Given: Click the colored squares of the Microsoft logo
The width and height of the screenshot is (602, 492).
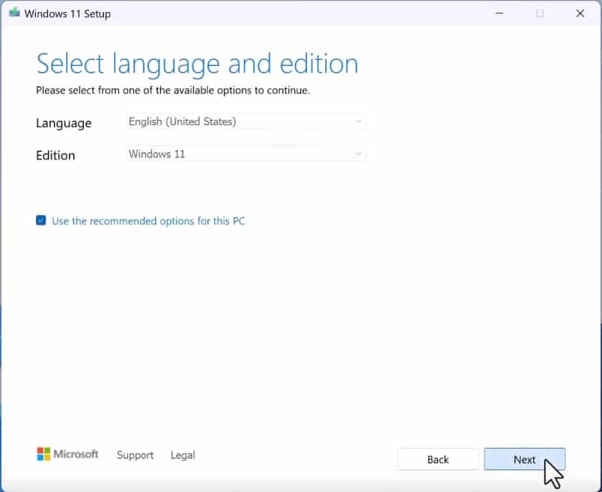Looking at the screenshot, I should [40, 453].
